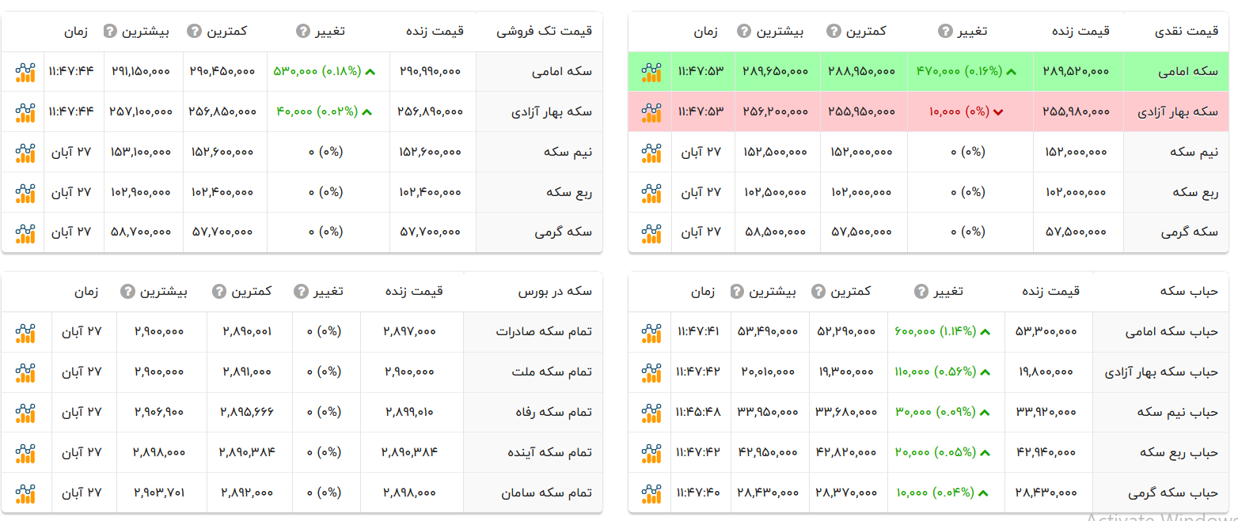1238x521 pixels.
Task: Open chart icon for سکه امامی in قیمت نقدی table
Action: [651, 72]
